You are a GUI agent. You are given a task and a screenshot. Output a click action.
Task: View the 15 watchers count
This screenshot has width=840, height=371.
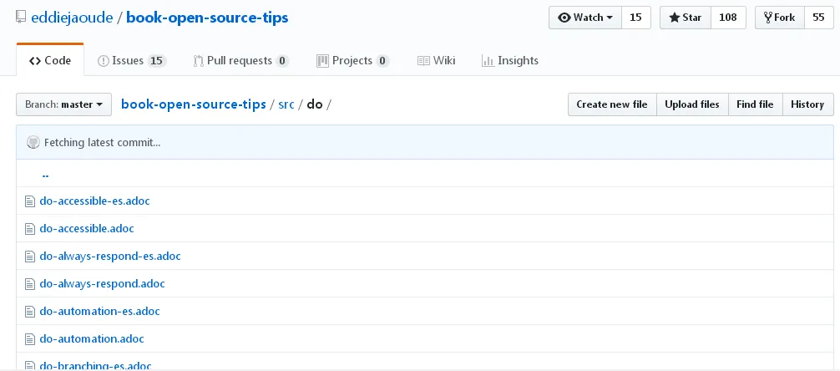click(636, 18)
